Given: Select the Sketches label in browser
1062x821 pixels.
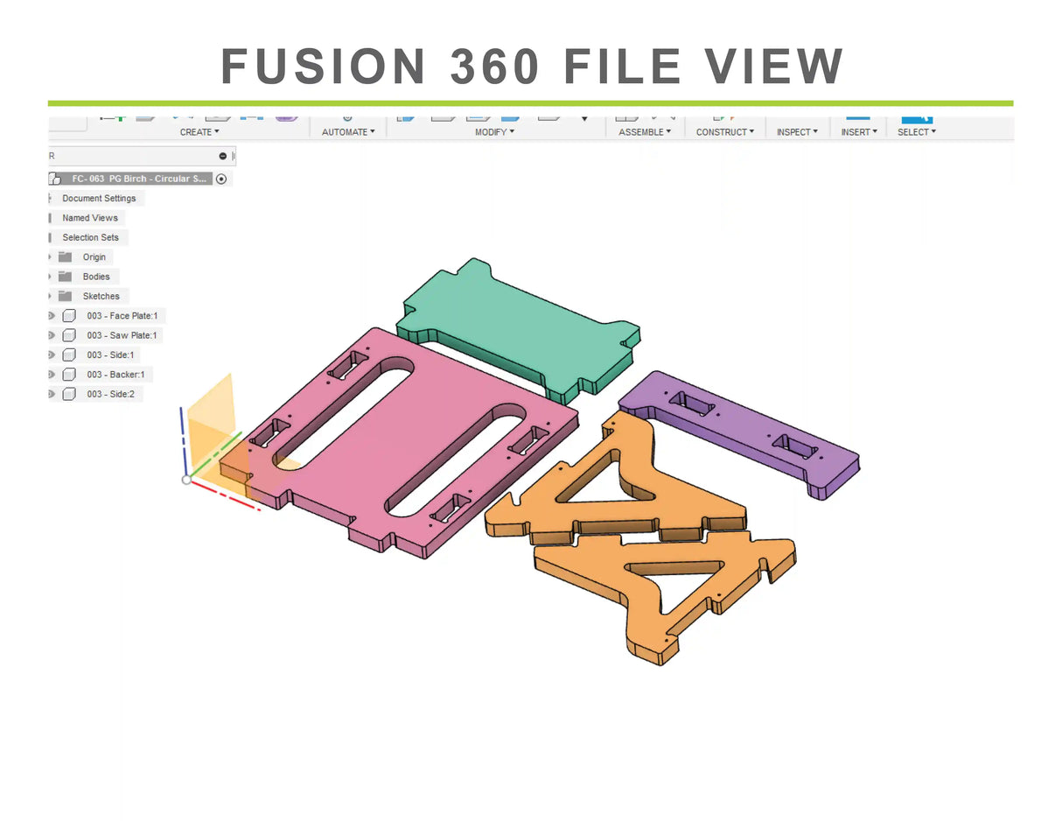Looking at the screenshot, I should 101,296.
